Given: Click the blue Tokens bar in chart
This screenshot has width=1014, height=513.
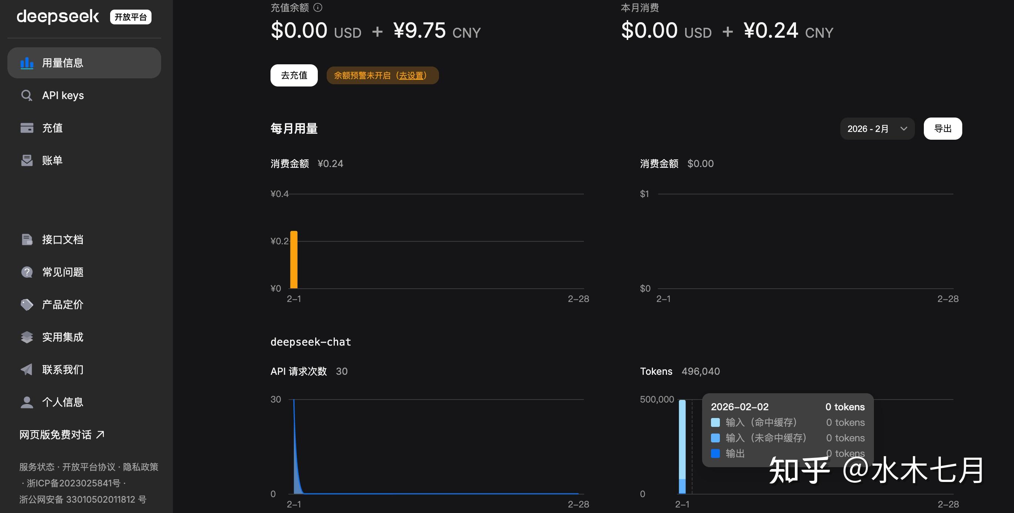Looking at the screenshot, I should point(682,447).
